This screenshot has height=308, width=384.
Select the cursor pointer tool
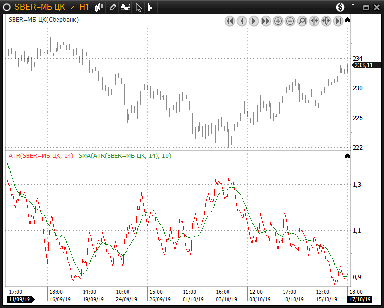click(x=139, y=7)
